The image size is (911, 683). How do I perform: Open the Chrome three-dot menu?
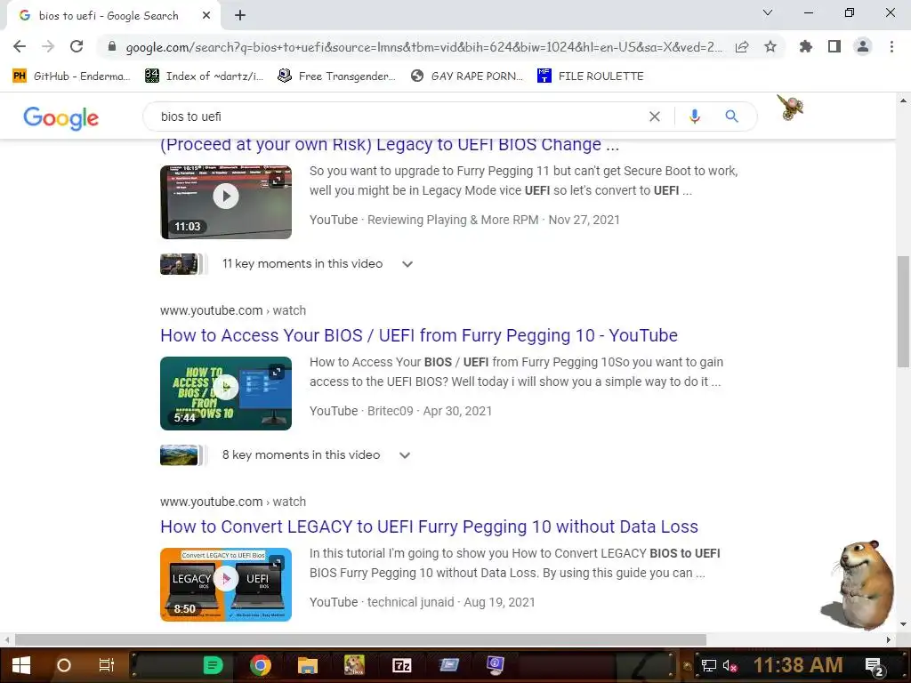[x=891, y=46]
